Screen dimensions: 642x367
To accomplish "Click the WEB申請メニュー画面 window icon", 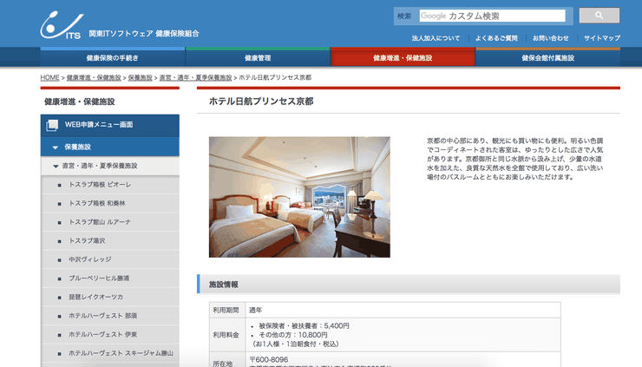I will tap(52, 125).
